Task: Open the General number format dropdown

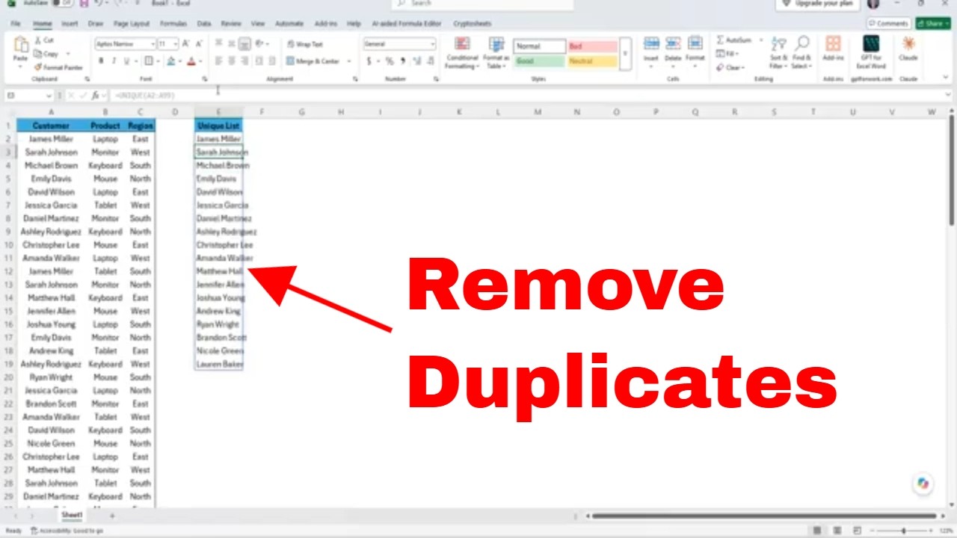Action: tap(432, 44)
